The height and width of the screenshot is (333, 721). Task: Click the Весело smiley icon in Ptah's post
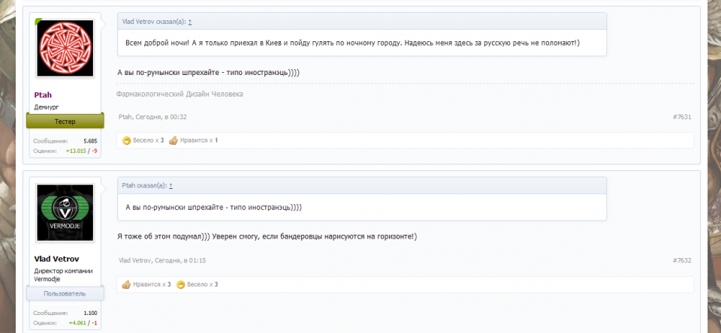[x=127, y=140]
